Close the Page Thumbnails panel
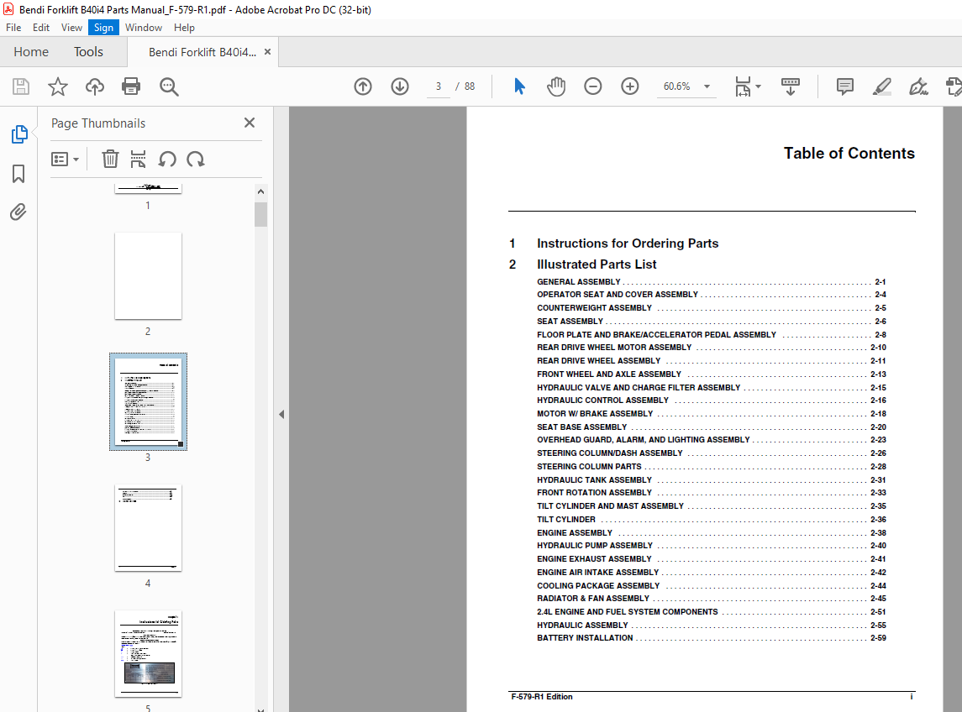Image resolution: width=962 pixels, height=712 pixels. pyautogui.click(x=249, y=123)
